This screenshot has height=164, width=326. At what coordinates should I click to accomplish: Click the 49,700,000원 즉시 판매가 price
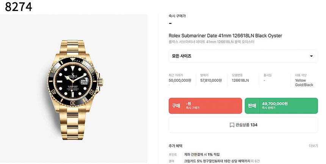[275, 103]
